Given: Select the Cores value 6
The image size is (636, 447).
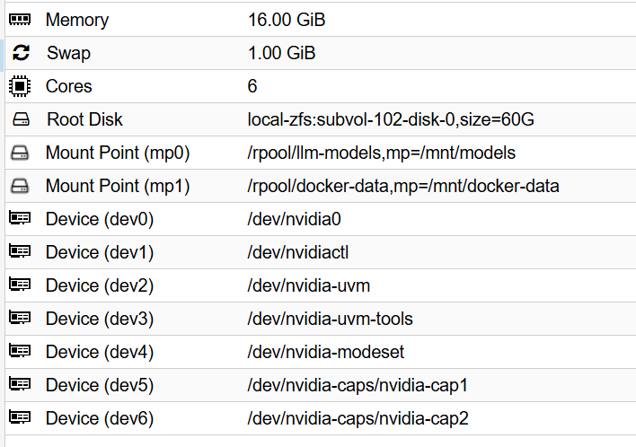Looking at the screenshot, I should (x=252, y=86).
